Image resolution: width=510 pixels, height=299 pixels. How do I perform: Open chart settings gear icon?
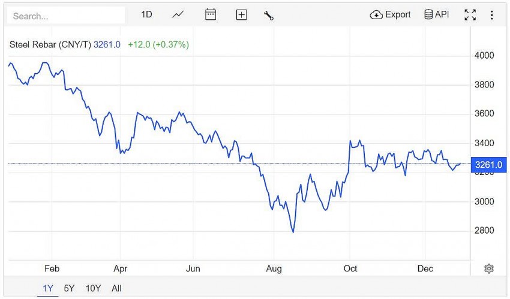tap(489, 268)
